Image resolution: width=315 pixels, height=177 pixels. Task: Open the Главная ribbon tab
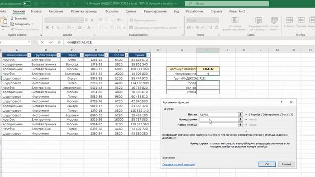pyautogui.click(x=19, y=11)
